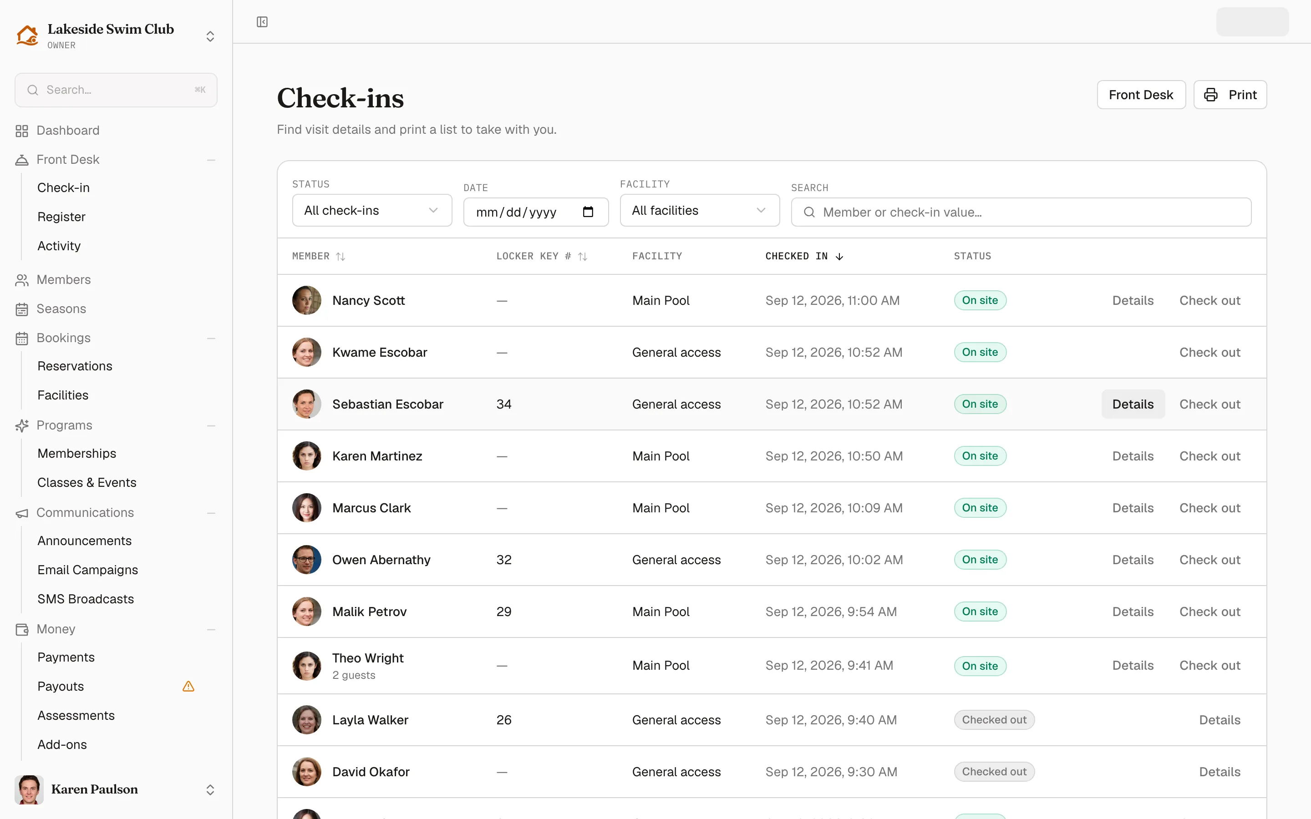Collapse the Programs sidebar section
Image resolution: width=1311 pixels, height=819 pixels.
211,426
